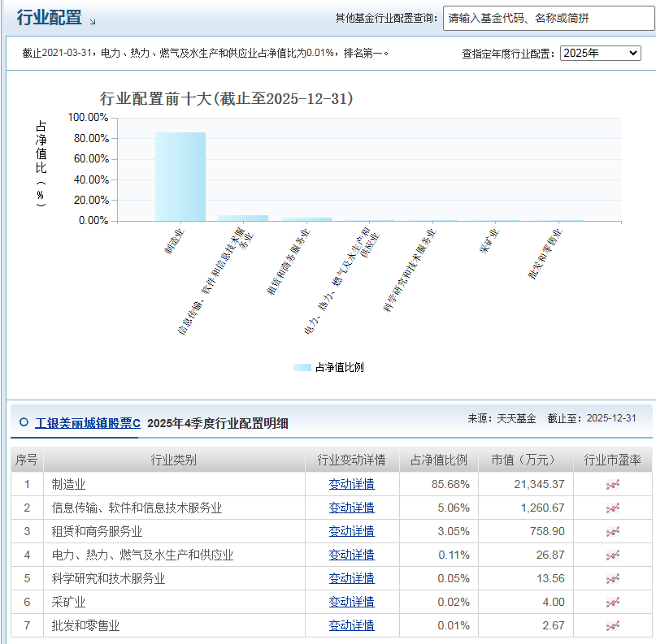Open P/E chart icon for 批发和零售业 row
Image resolution: width=656 pixels, height=644 pixels.
coord(612,625)
